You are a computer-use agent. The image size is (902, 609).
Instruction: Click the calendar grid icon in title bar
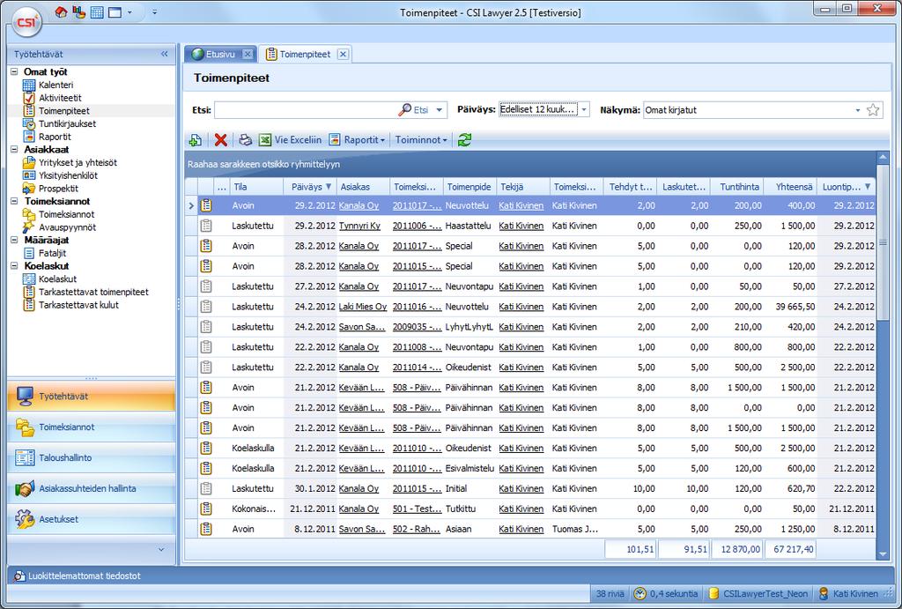point(97,12)
